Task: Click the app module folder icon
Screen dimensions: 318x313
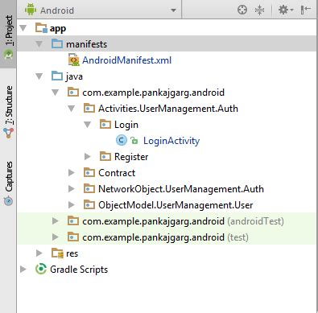Action: coord(41,28)
